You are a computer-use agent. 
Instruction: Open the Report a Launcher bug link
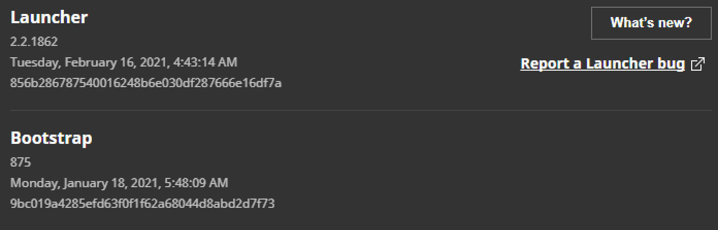coord(602,63)
